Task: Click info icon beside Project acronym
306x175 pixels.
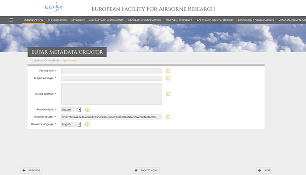Action: (167, 78)
